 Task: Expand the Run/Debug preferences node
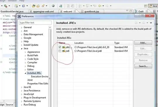pos(22,105)
